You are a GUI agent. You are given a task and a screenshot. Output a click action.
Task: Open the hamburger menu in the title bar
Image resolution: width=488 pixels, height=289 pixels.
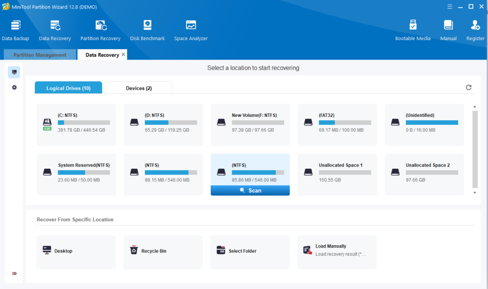coord(450,7)
